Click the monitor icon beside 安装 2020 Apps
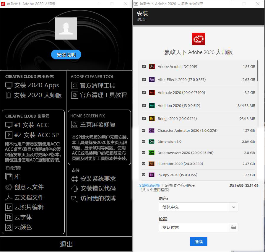265x252 pixels. click(9, 85)
